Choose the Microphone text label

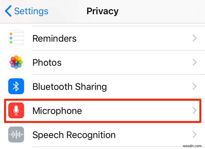57,111
